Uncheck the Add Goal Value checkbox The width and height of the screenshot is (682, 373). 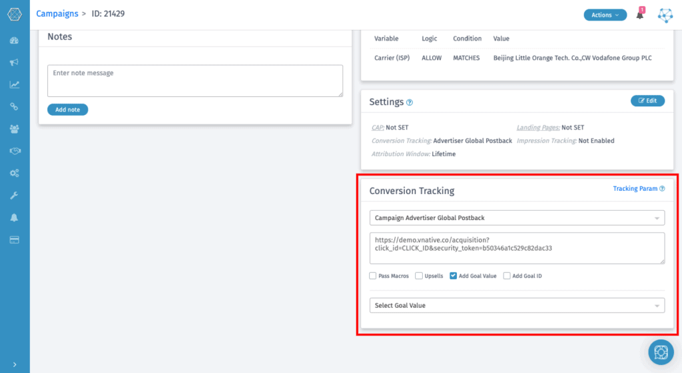point(454,276)
